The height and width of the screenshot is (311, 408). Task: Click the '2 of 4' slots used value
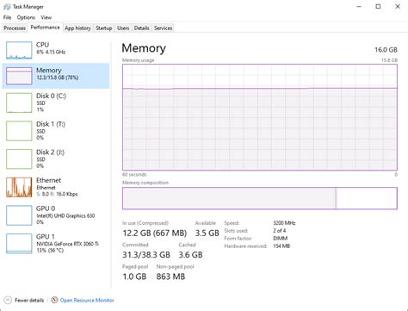pos(280,231)
